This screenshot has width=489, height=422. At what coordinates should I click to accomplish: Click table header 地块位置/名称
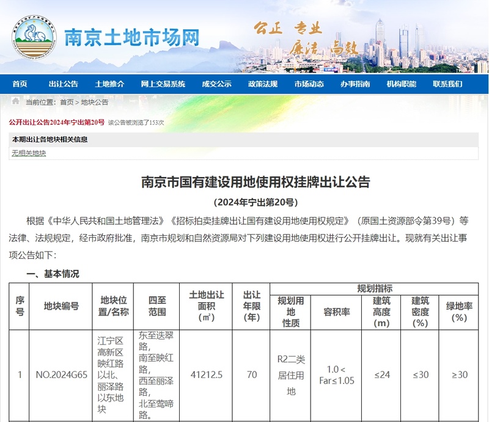pyautogui.click(x=113, y=307)
